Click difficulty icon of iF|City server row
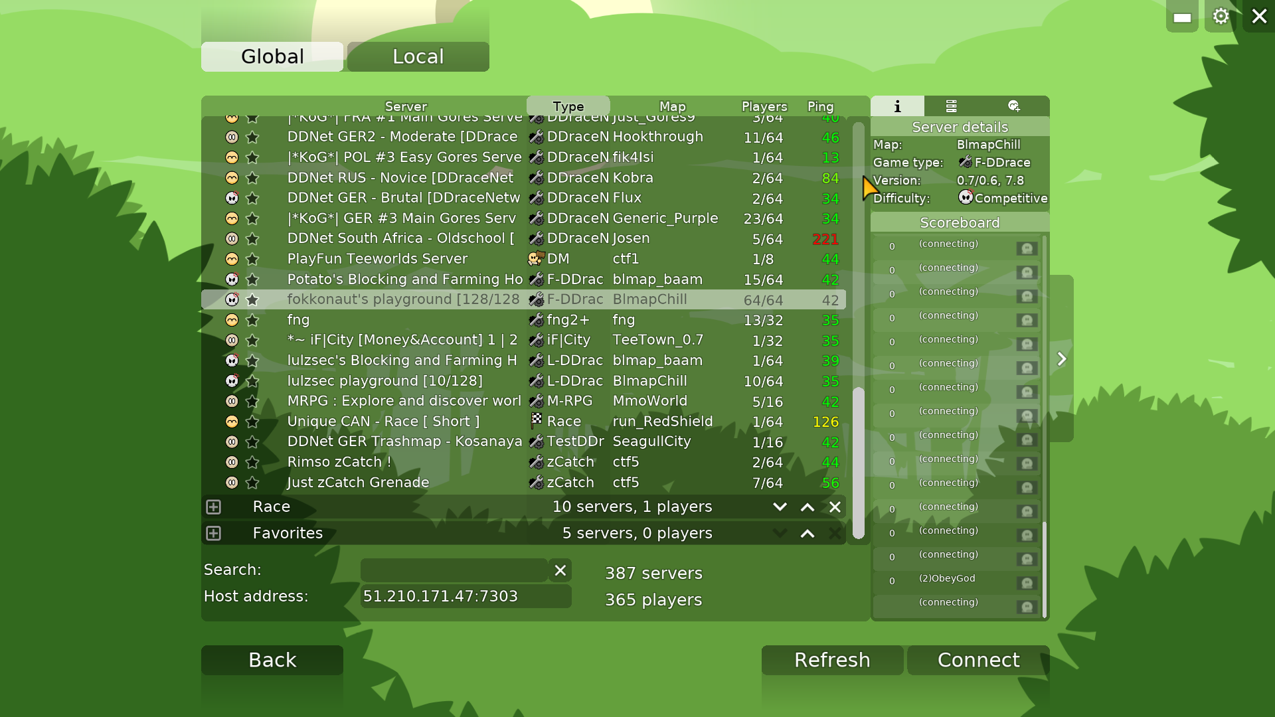1275x717 pixels. 232,341
